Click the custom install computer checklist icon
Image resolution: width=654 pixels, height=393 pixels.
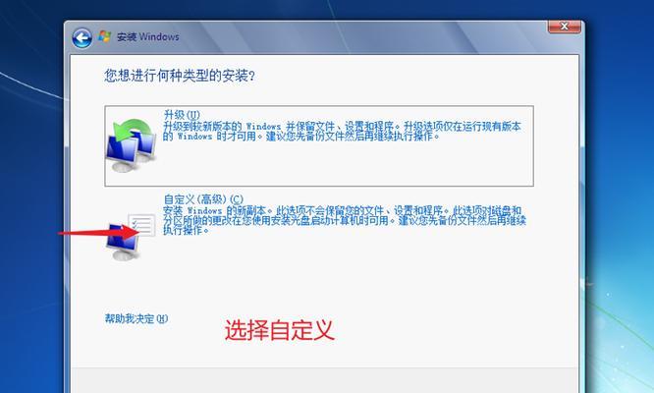tap(131, 237)
